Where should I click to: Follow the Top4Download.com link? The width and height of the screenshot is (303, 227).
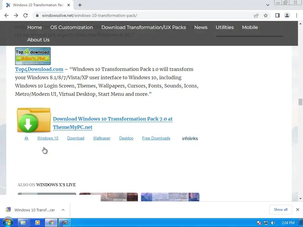pos(39,69)
